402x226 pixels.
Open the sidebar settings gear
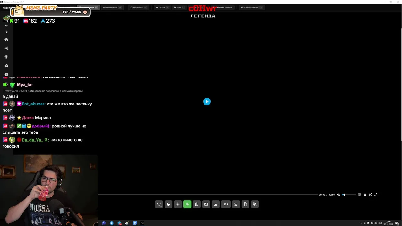click(6, 66)
